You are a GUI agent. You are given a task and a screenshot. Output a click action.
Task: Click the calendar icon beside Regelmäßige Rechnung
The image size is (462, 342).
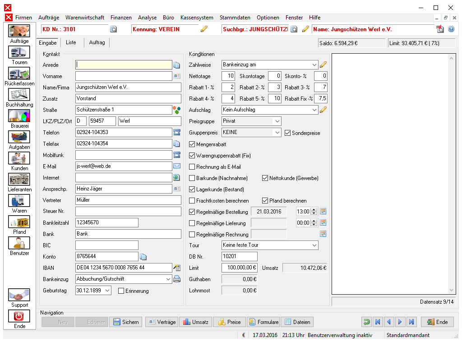tap(323, 234)
